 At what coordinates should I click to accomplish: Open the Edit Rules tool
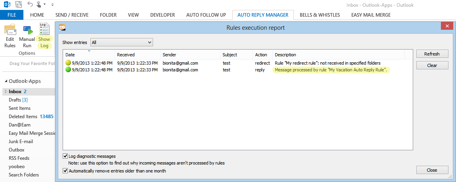[10, 36]
